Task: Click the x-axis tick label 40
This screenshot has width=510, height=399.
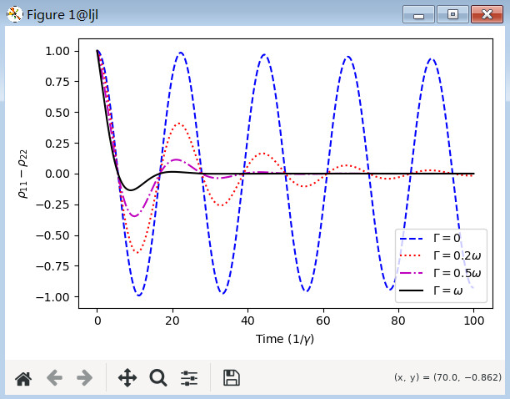Action: point(247,321)
